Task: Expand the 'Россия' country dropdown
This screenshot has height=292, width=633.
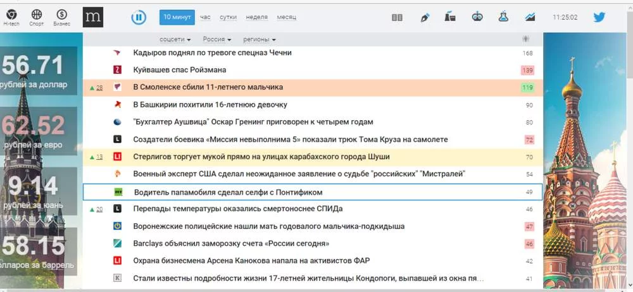Action: [216, 39]
